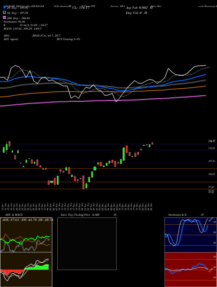Viewport: 217px width, 287px height.
Task: Click the blue 20 Day legend swatch
Action: coord(5,7)
